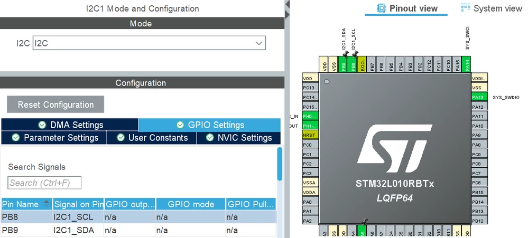The image size is (528, 238).
Task: Click the PC0 pin
Action: [x=310, y=145]
